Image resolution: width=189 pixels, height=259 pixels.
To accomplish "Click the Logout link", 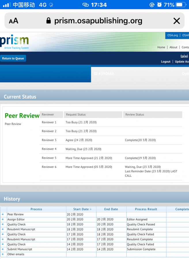I will click(x=166, y=62).
